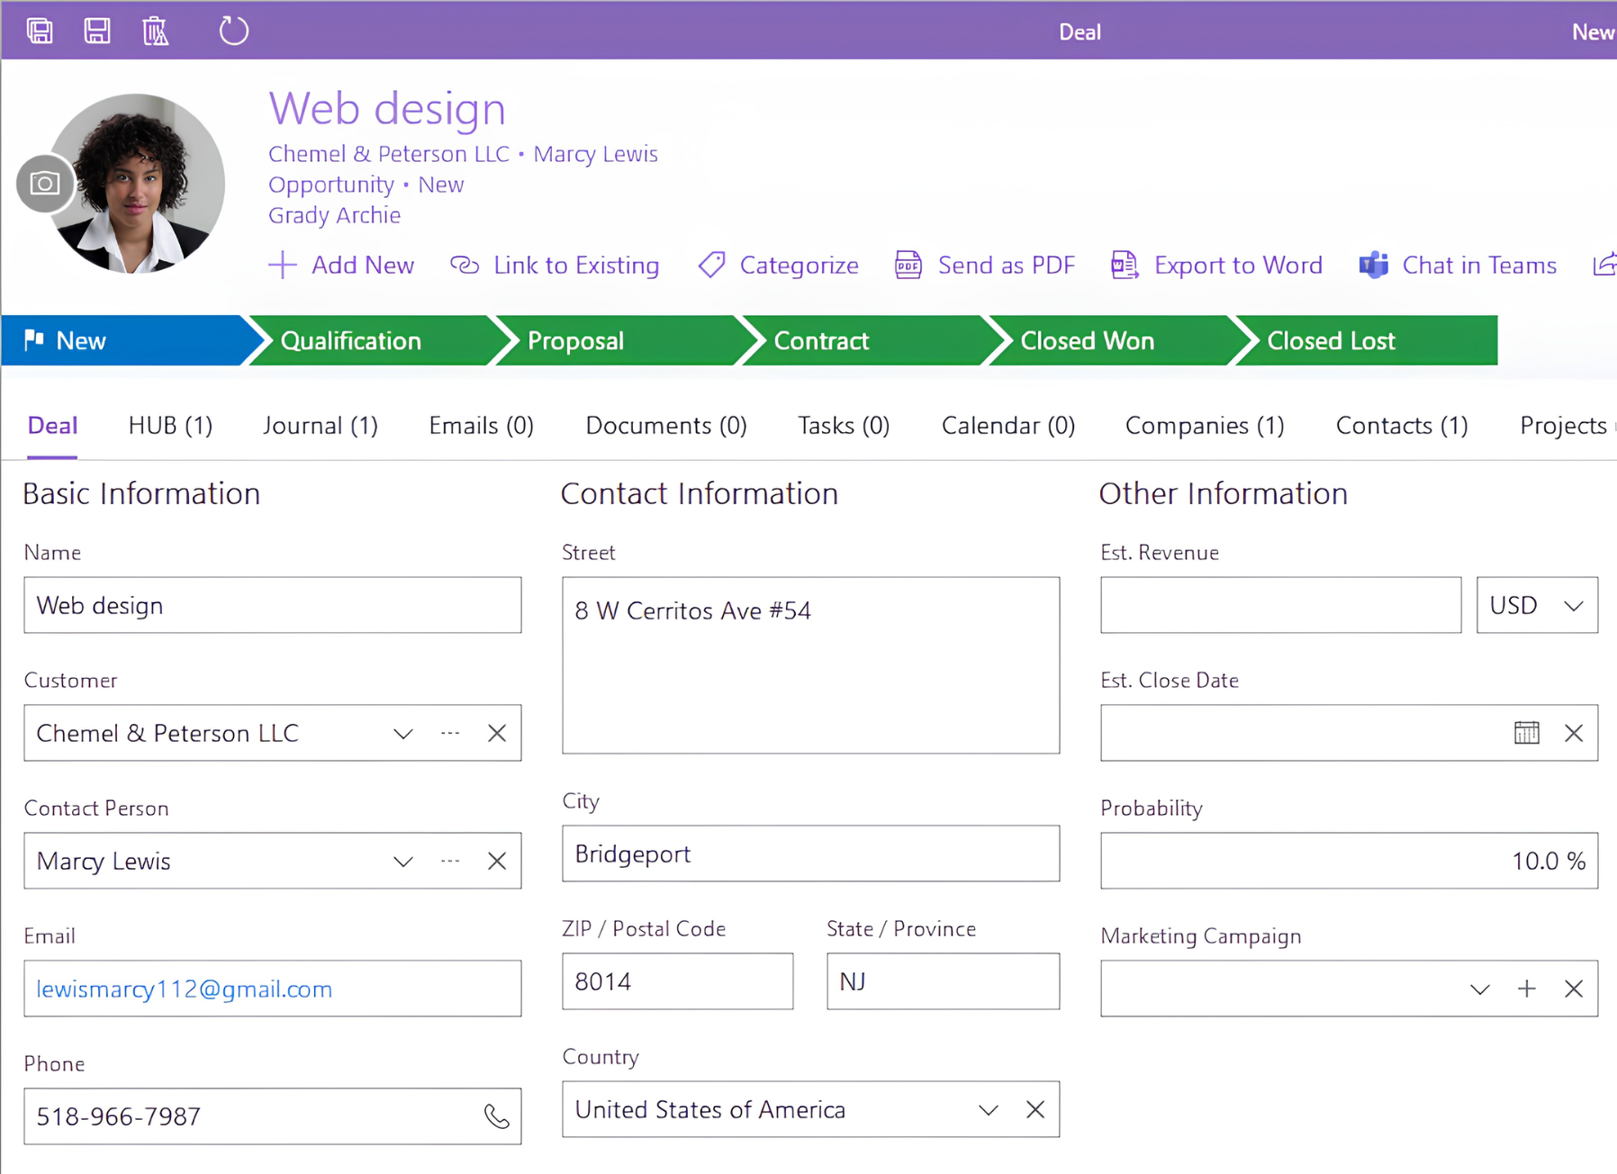
Task: Open the Calendar (0) tab
Action: [x=1008, y=425]
